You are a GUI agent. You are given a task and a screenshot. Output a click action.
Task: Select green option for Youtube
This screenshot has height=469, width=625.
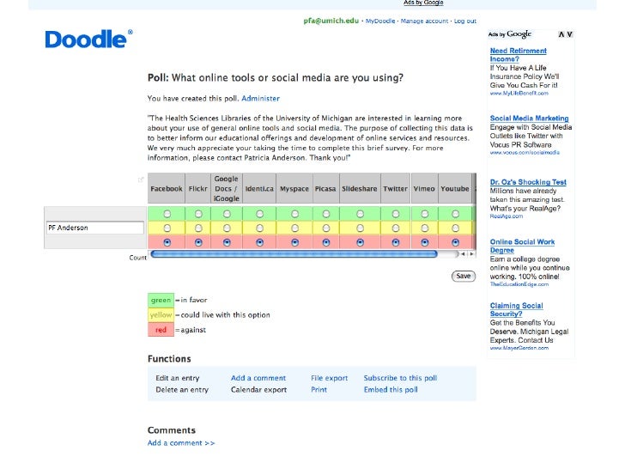coord(455,214)
